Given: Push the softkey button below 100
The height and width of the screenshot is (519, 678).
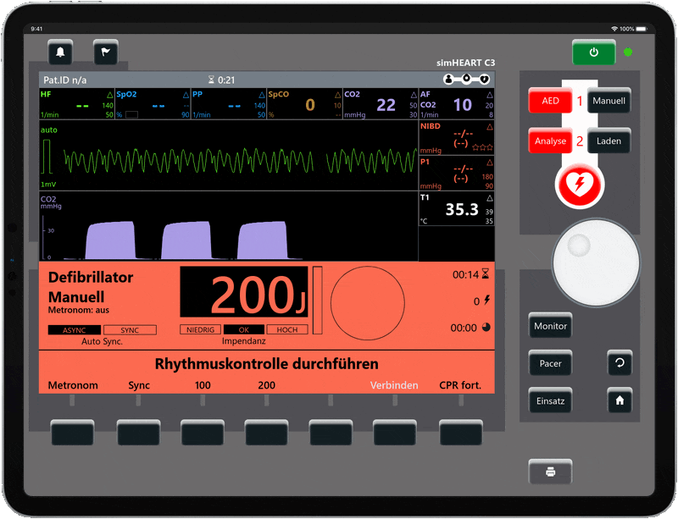Looking at the screenshot, I should (x=203, y=432).
